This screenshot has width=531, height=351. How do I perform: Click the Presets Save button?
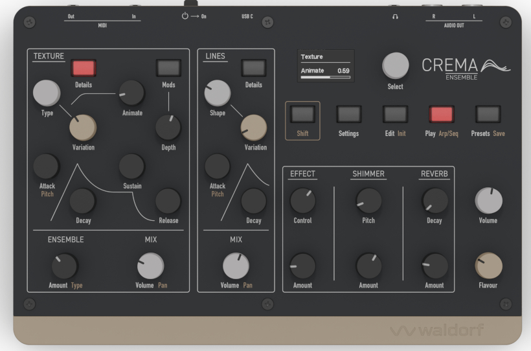[x=488, y=114]
